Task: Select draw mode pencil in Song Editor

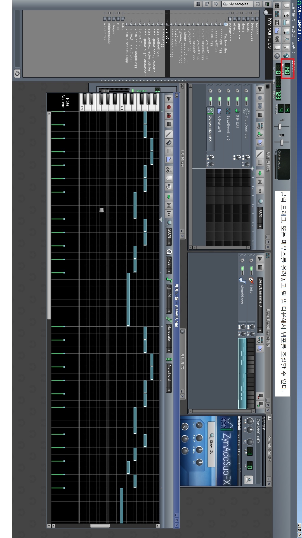Action: 260,154
